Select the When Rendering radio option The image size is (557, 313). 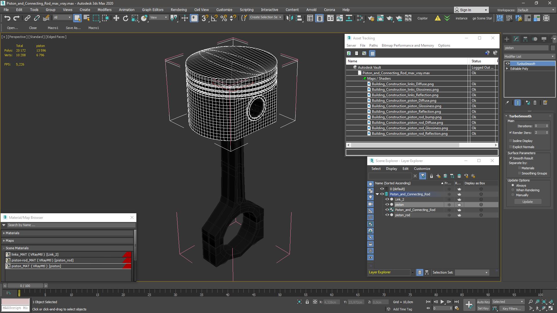[x=513, y=190]
